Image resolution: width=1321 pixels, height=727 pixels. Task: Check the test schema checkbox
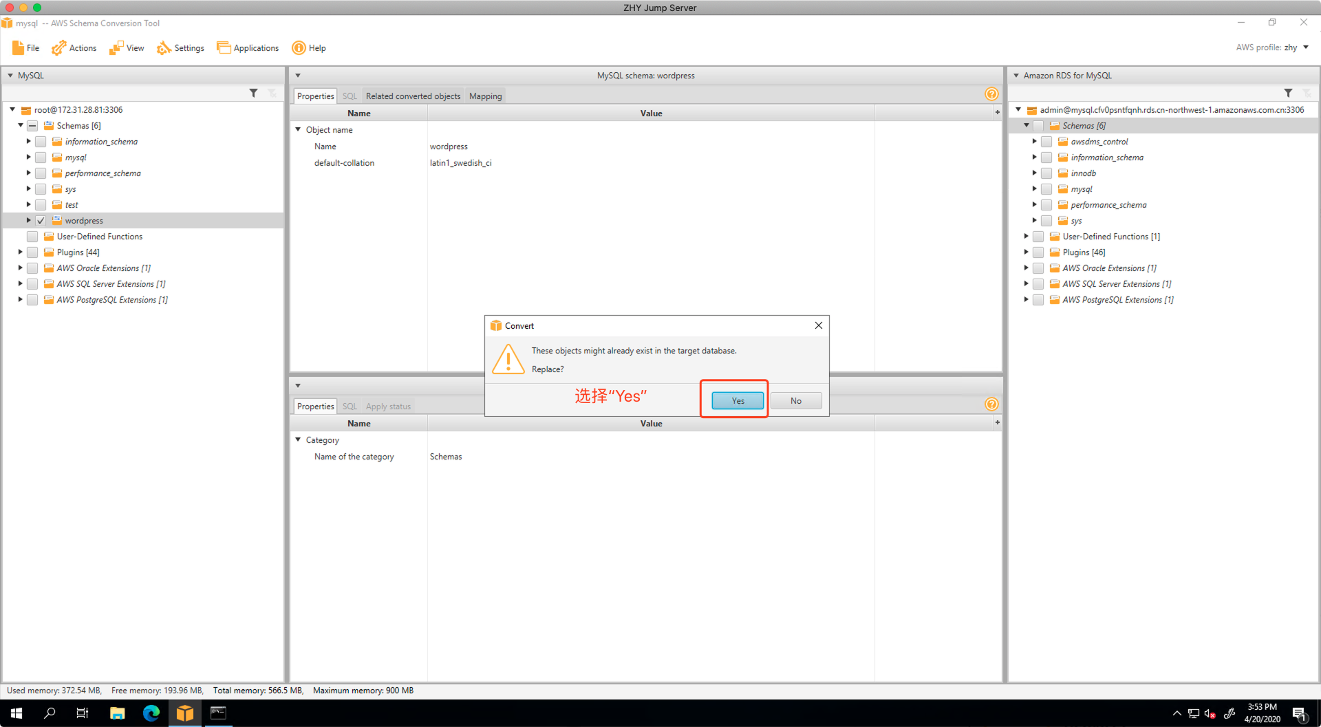tap(41, 205)
